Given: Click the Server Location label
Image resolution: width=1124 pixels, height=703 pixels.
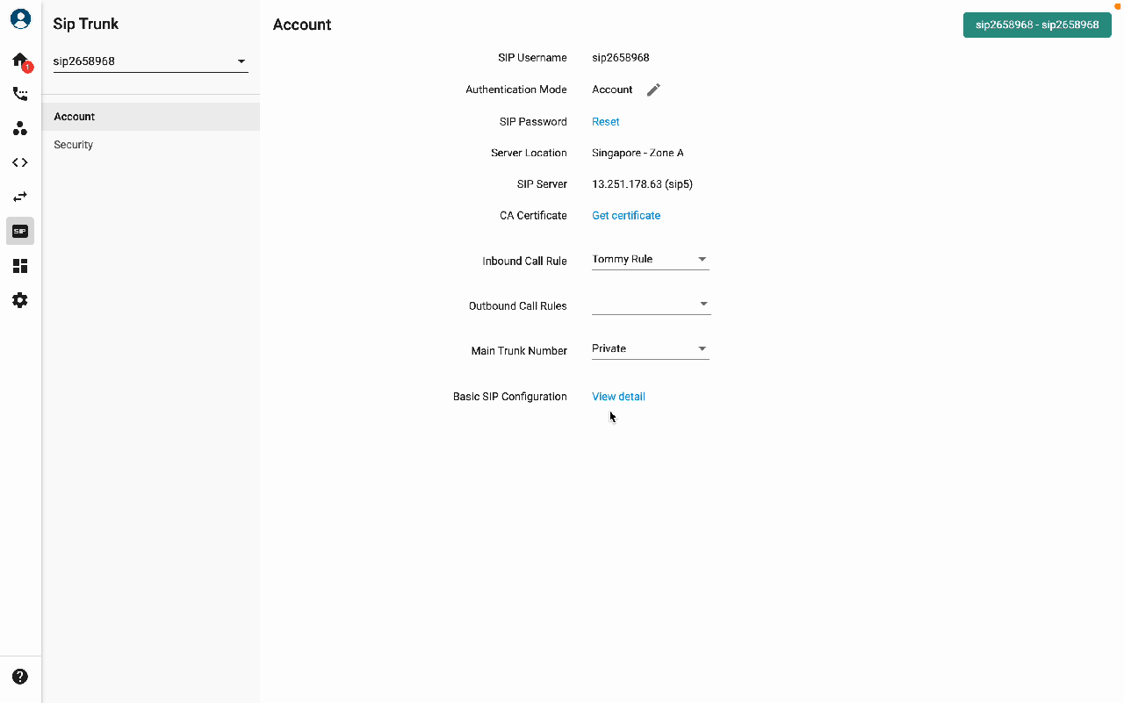Looking at the screenshot, I should tap(529, 153).
